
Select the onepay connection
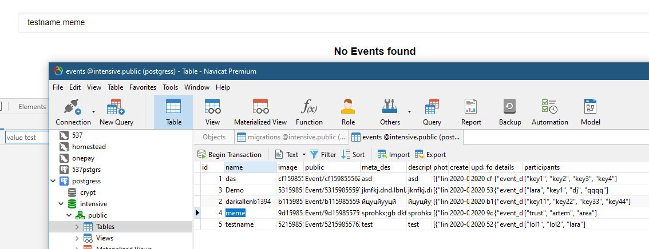[x=83, y=158]
